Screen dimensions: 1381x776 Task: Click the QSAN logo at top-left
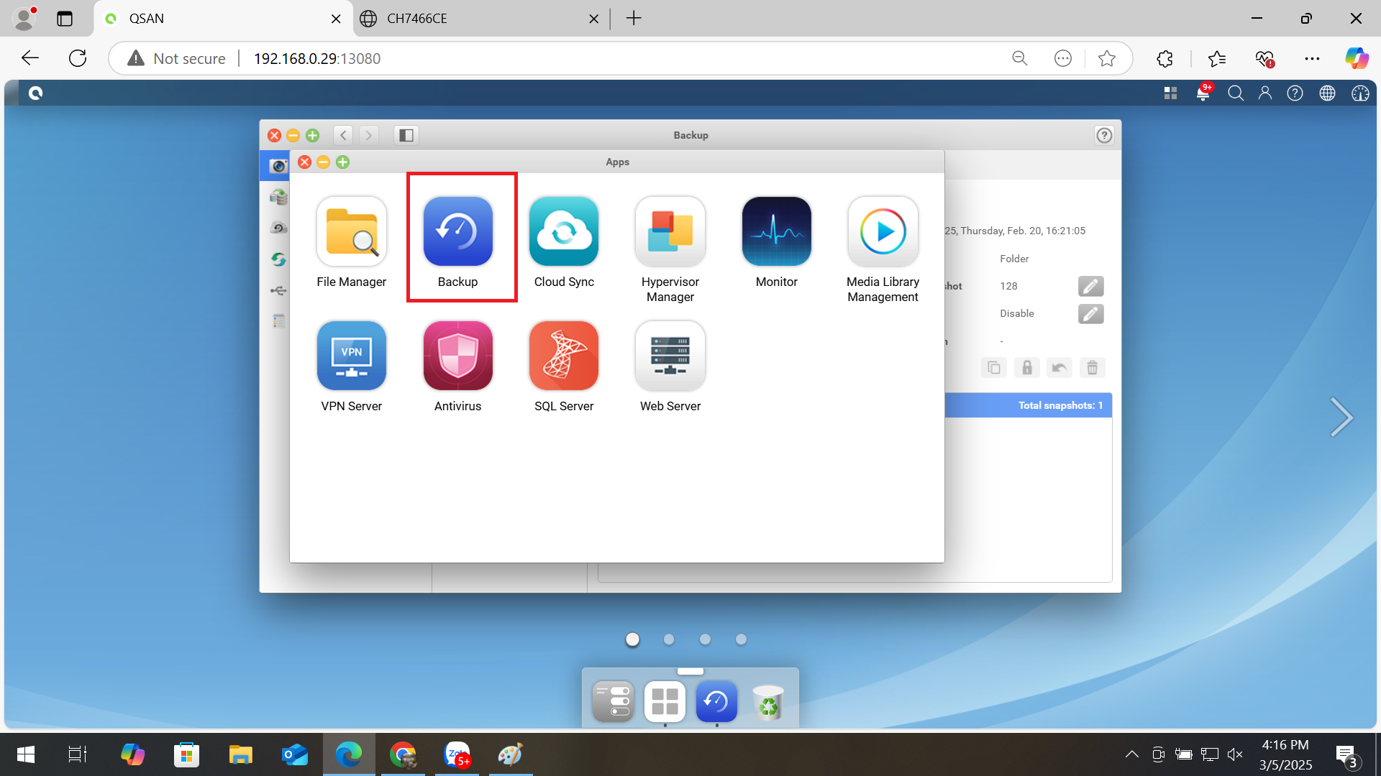tap(35, 93)
